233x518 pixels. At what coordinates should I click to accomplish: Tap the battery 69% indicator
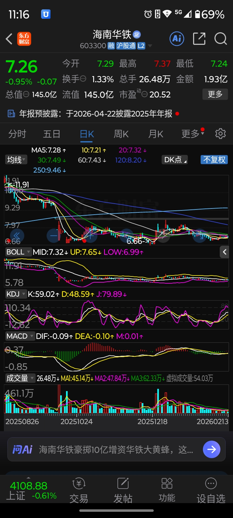[x=209, y=14]
